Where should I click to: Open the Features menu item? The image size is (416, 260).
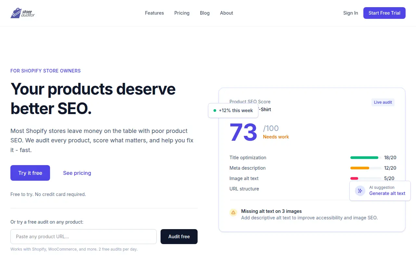click(154, 13)
